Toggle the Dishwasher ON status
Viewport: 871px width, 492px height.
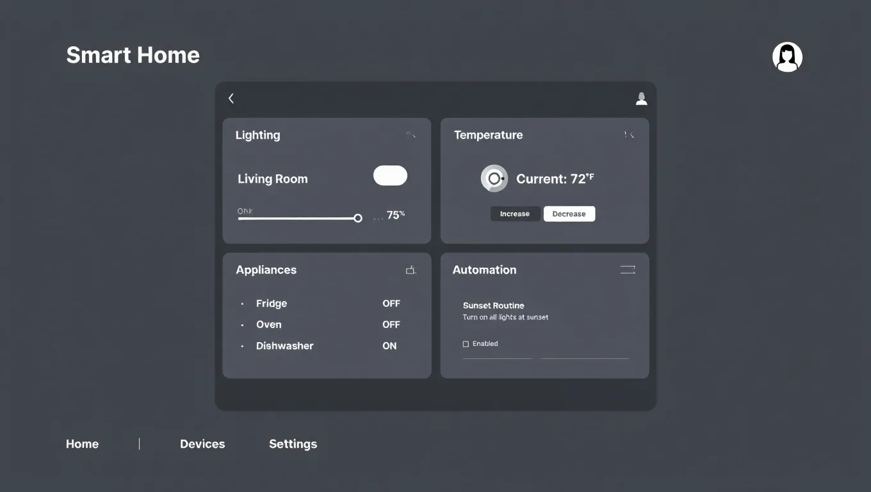[x=389, y=346]
